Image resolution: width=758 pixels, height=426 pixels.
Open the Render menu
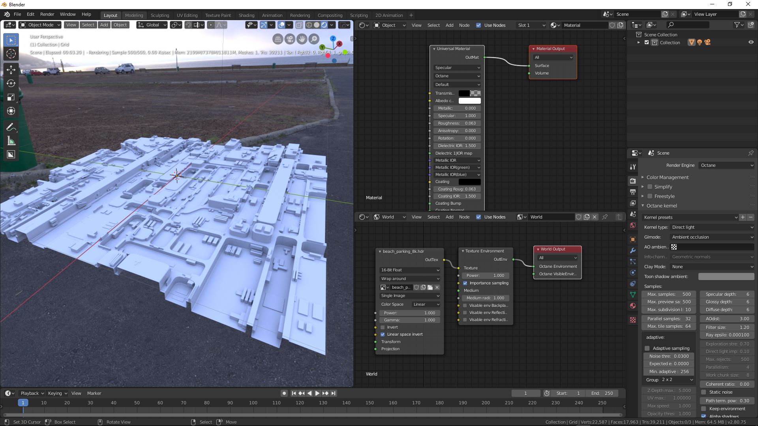pos(47,14)
